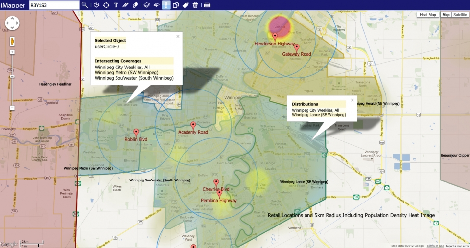This screenshot has height=248, width=470.
Task: Open the Terms of Use link
Action: point(435,246)
